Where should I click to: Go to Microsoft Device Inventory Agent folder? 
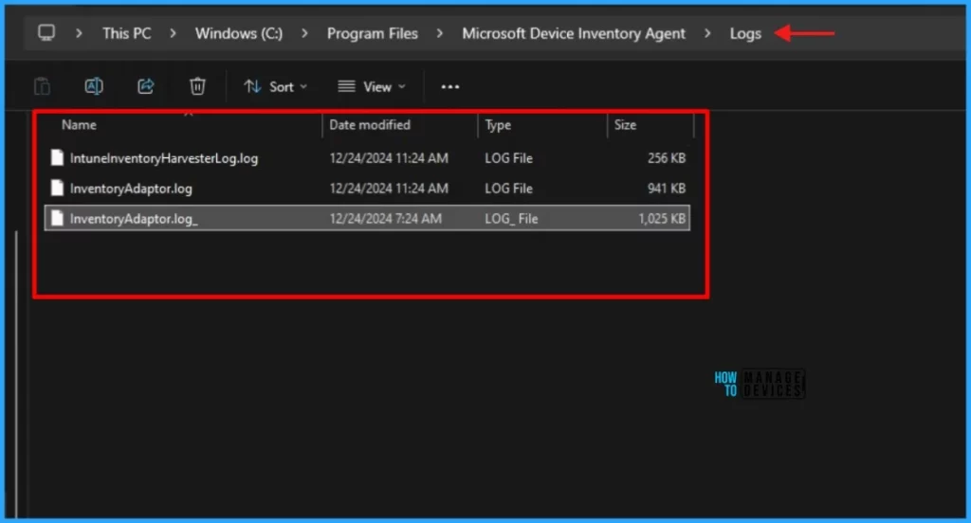(x=574, y=33)
